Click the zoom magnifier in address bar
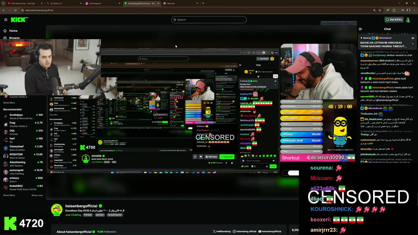Image resolution: width=418 pixels, height=235 pixels. pyautogui.click(x=374, y=10)
